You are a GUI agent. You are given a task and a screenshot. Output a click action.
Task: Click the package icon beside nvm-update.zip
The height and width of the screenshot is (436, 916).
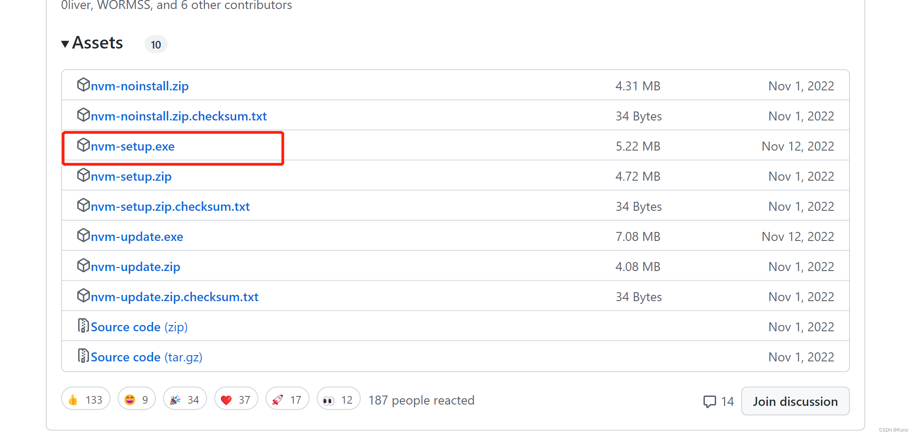pyautogui.click(x=84, y=265)
